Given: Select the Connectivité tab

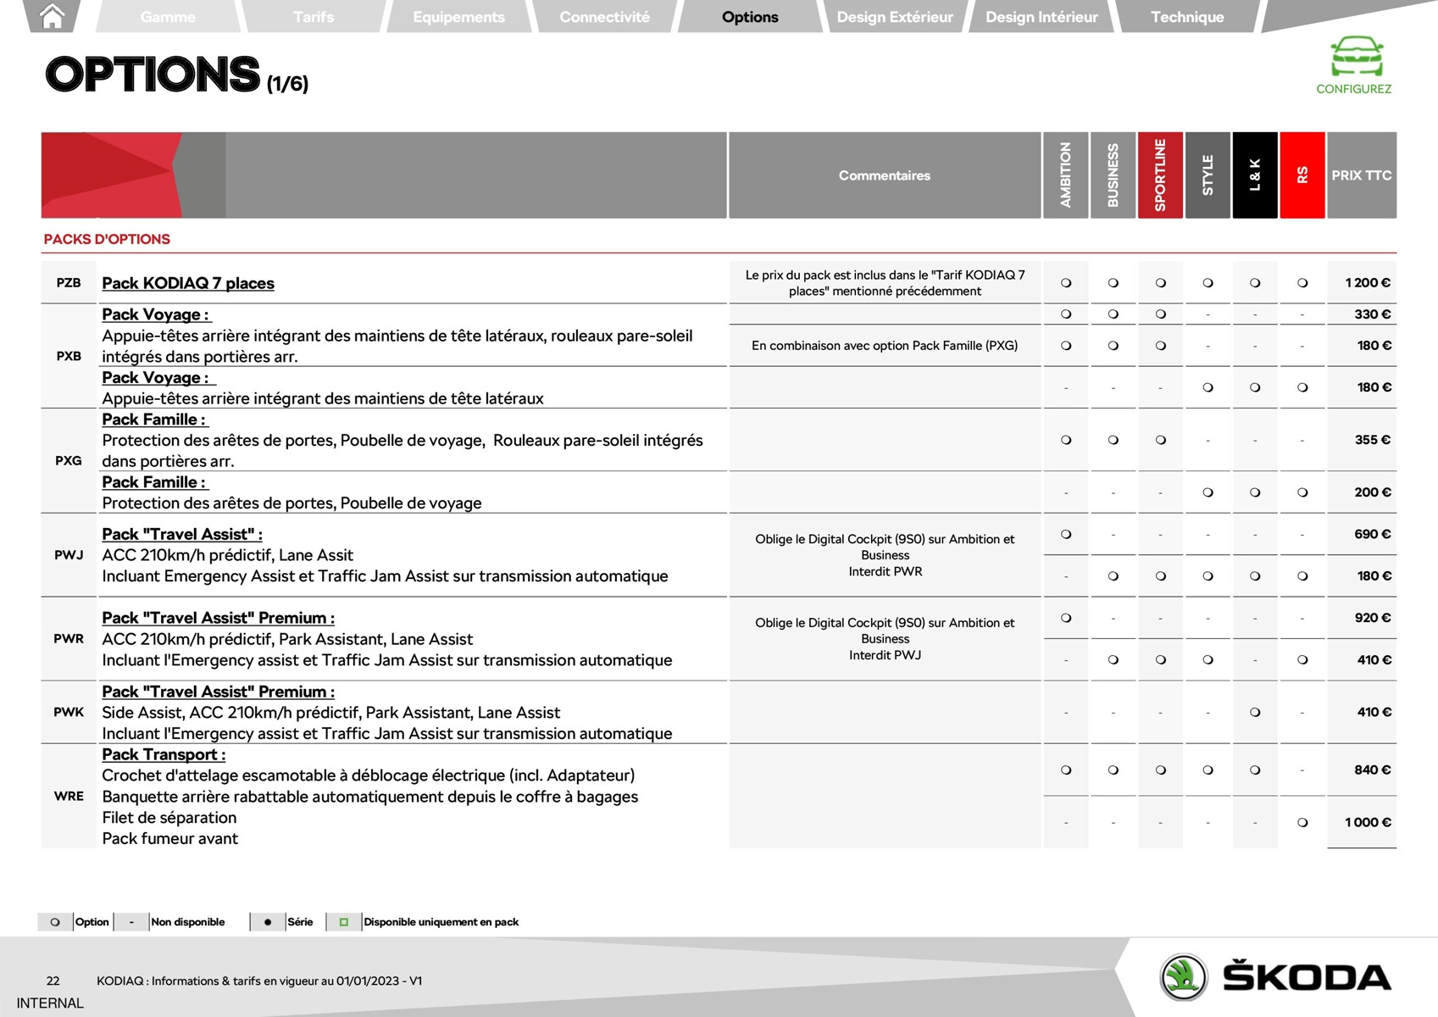Looking at the screenshot, I should pyautogui.click(x=604, y=17).
